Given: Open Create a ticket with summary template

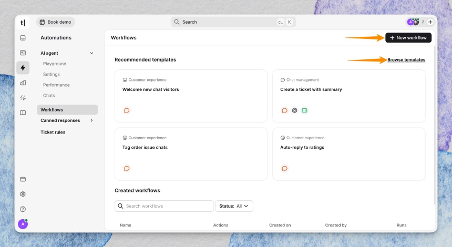Looking at the screenshot, I should [349, 96].
